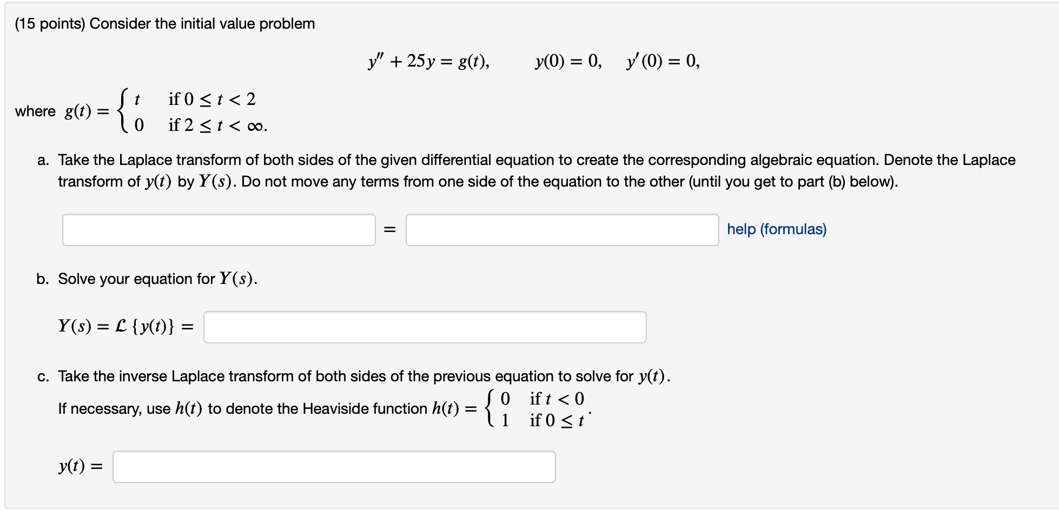Click the Y(s) = ℒ{y(t)} label
The width and height of the screenshot is (1059, 516).
coord(125,326)
